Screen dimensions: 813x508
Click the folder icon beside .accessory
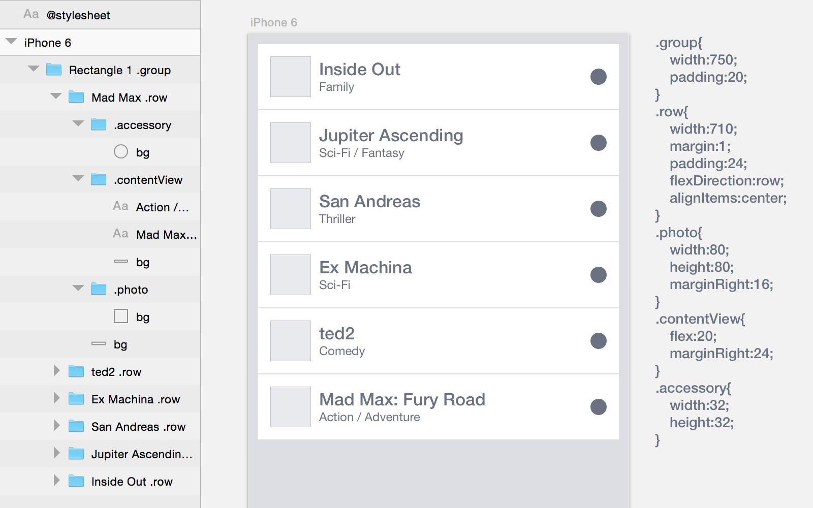(99, 124)
